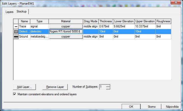Click Trace row roughness 0mil cell

click(x=163, y=27)
